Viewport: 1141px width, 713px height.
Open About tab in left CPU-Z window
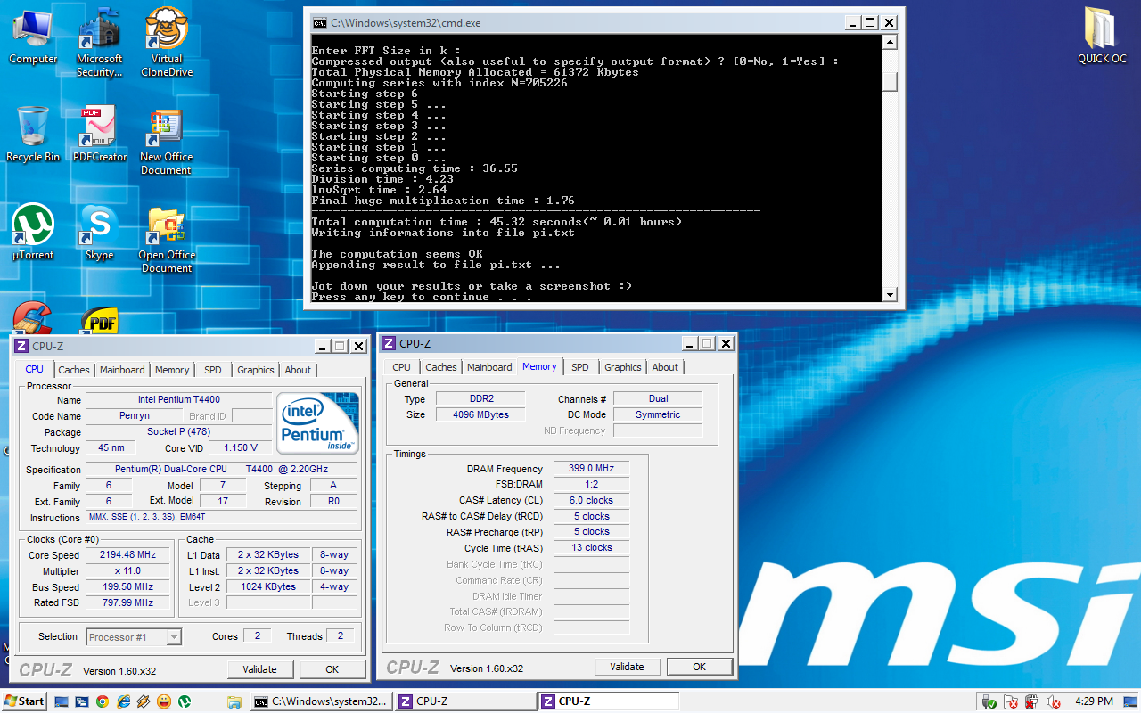[298, 370]
